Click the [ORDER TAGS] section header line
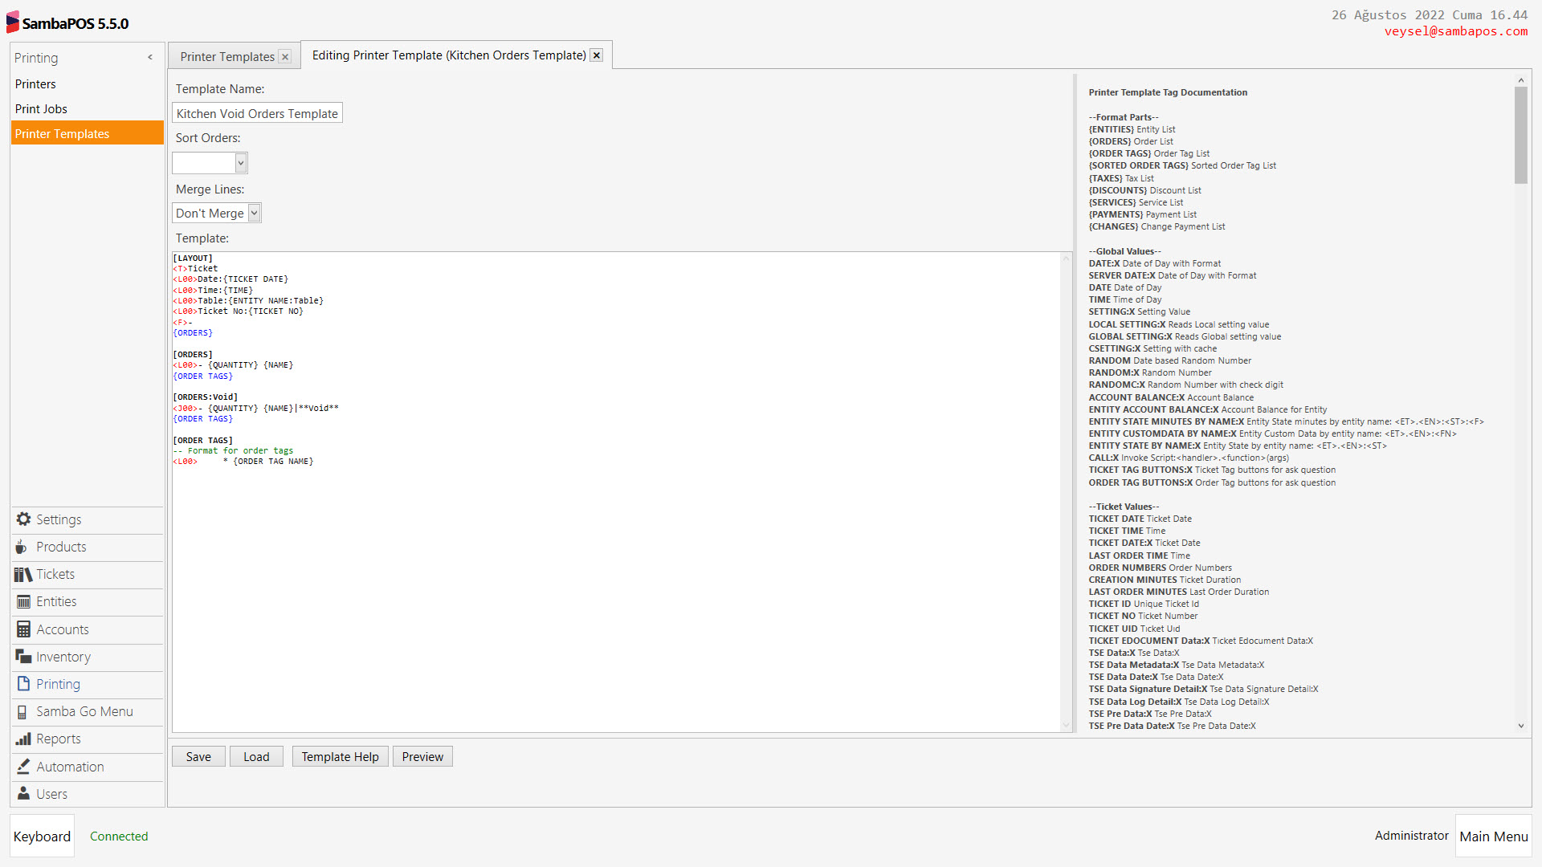This screenshot has height=867, width=1542. point(203,441)
